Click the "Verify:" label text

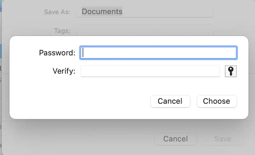(64, 71)
